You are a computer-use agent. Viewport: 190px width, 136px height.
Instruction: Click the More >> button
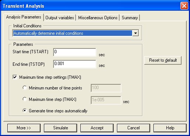[24, 128]
